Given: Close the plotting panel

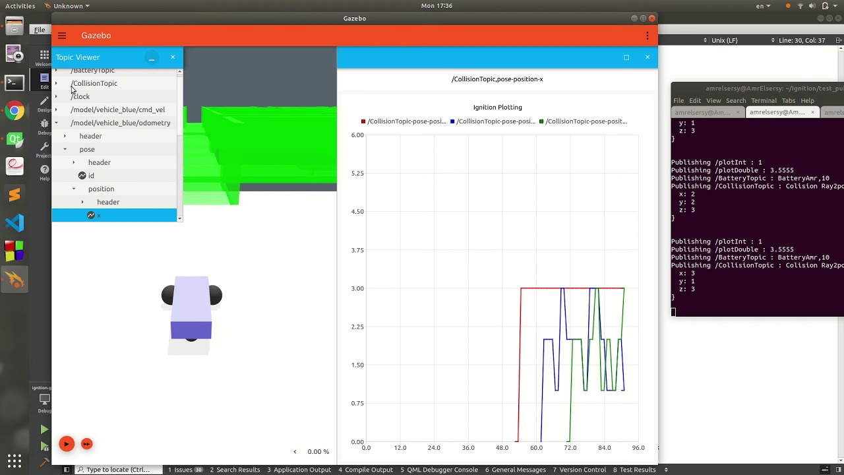Looking at the screenshot, I should click(648, 57).
